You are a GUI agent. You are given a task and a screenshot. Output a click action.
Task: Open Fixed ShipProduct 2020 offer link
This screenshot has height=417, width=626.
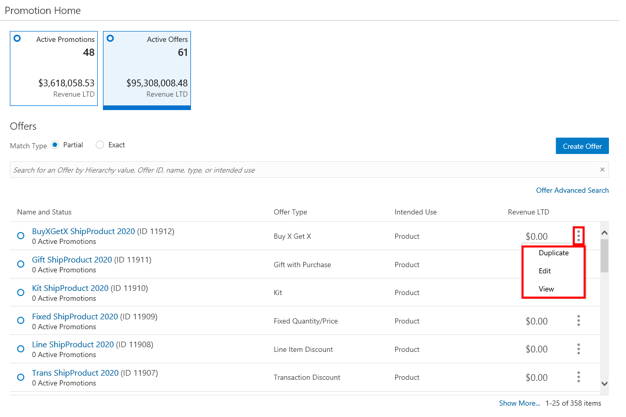point(75,316)
